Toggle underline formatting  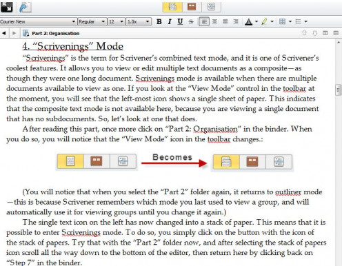(180, 21)
